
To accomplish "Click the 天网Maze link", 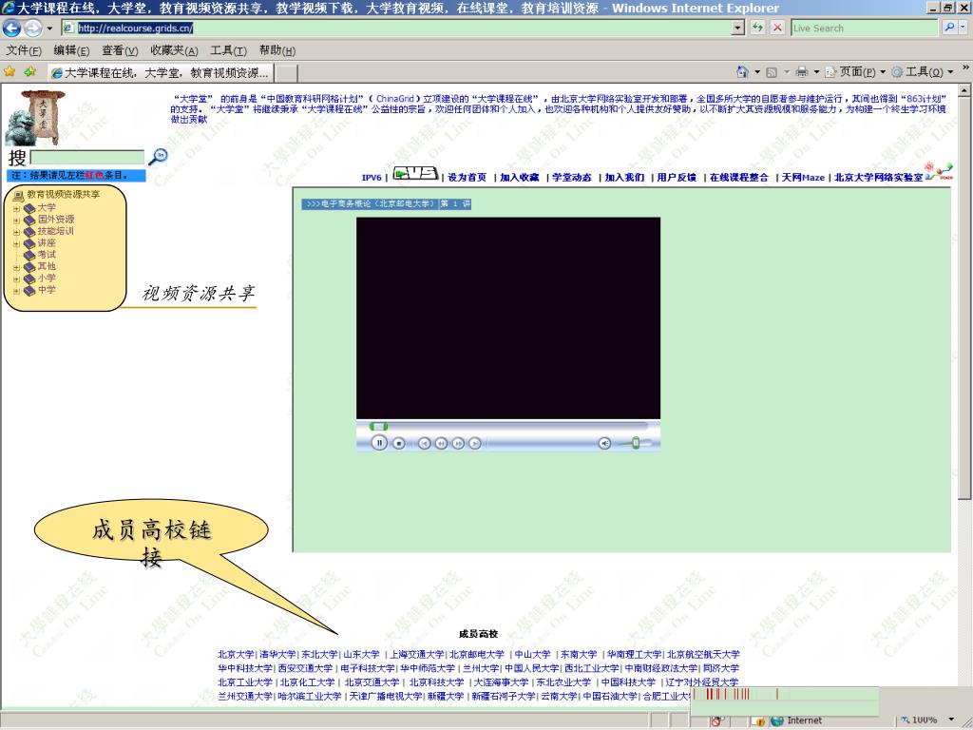I will coord(803,178).
